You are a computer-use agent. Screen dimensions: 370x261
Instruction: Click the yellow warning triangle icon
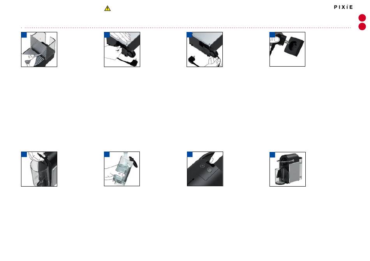(x=107, y=9)
